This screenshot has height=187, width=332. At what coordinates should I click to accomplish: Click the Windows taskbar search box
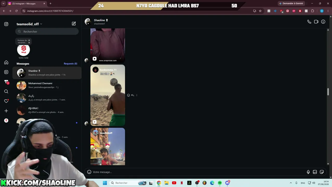click(x=128, y=183)
